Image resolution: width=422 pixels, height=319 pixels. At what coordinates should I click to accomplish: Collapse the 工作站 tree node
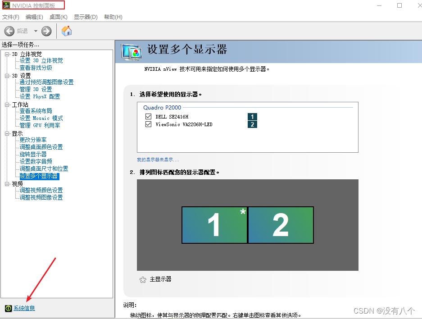pyautogui.click(x=7, y=105)
